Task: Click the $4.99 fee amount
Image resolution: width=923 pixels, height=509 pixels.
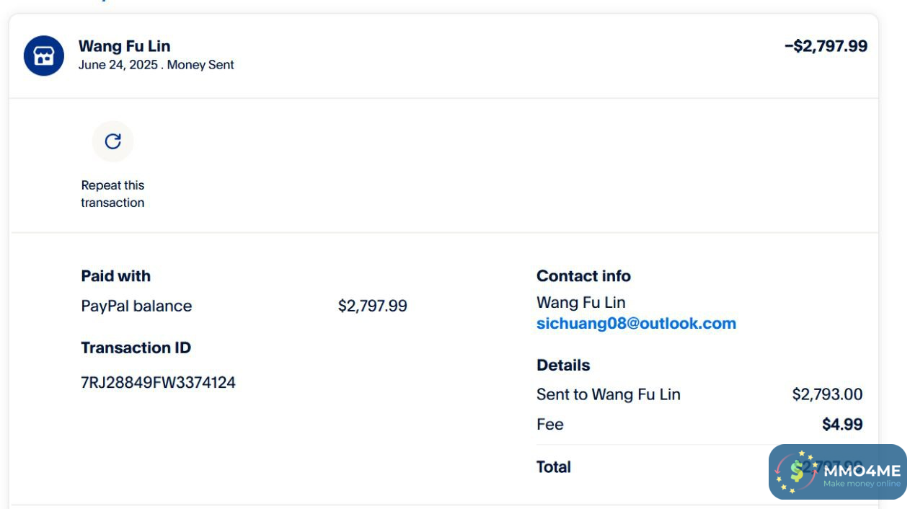Action: pos(842,425)
